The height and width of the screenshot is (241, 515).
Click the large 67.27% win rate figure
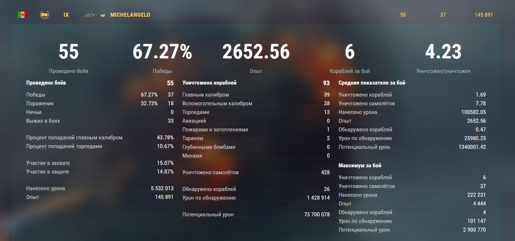162,52
